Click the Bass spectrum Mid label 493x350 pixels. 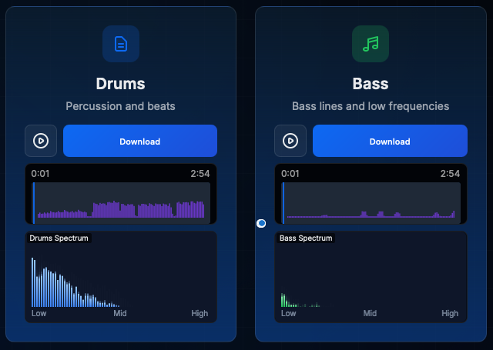coord(370,313)
